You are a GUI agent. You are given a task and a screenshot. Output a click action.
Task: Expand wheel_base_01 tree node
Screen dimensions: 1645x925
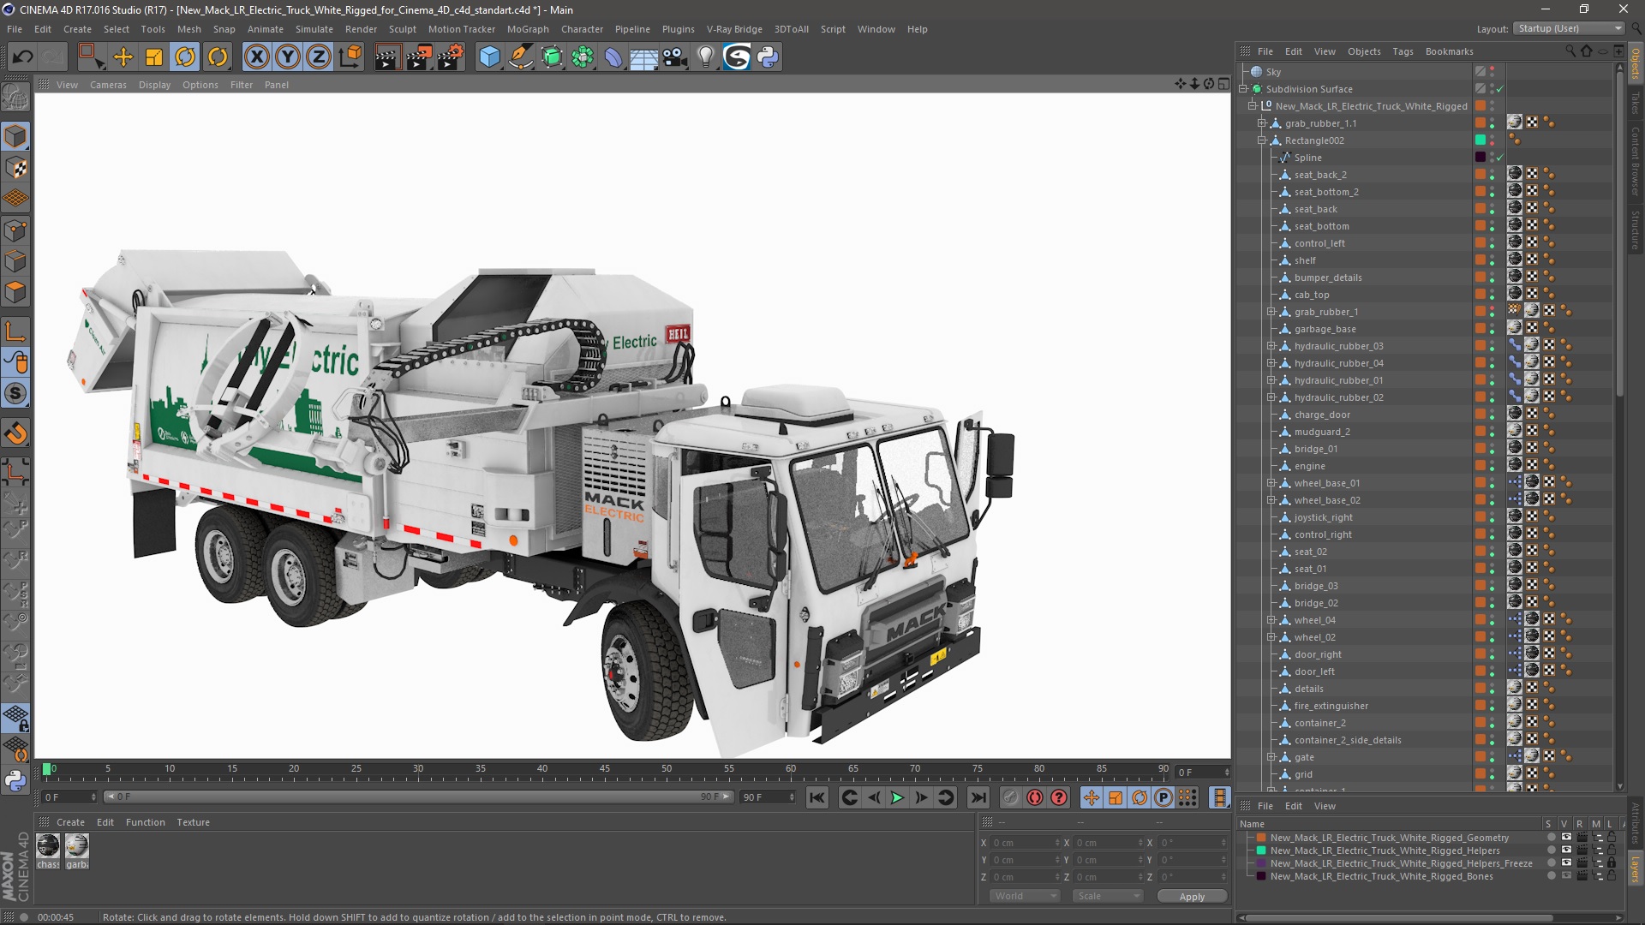pos(1271,483)
